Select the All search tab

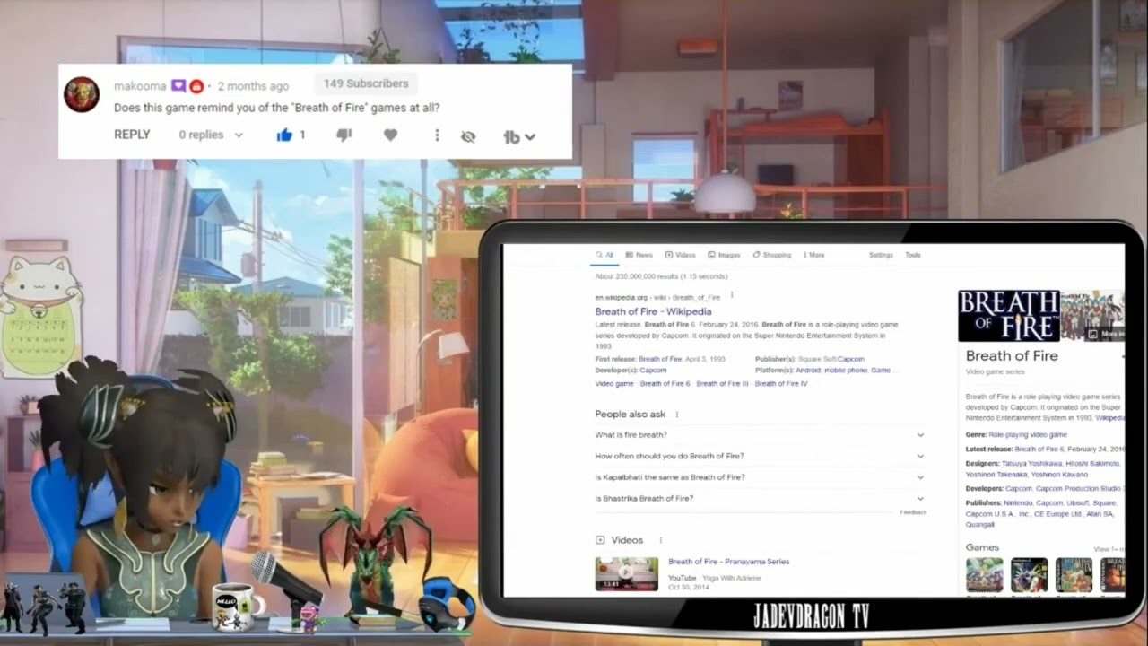604,255
